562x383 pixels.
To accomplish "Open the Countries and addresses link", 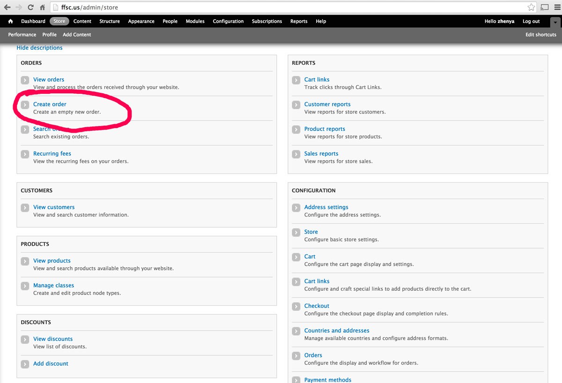I will (337, 330).
